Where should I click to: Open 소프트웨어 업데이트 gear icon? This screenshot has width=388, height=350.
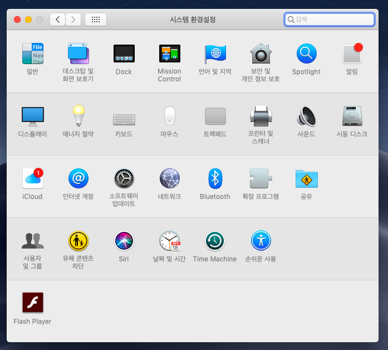[x=124, y=178]
